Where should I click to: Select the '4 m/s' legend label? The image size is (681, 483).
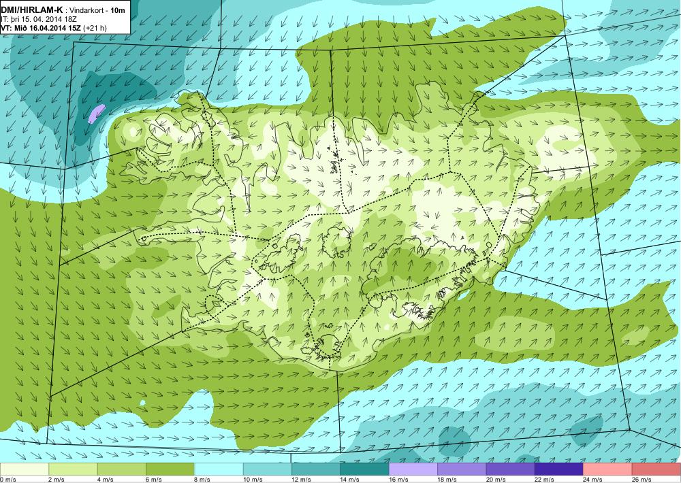[x=105, y=480]
